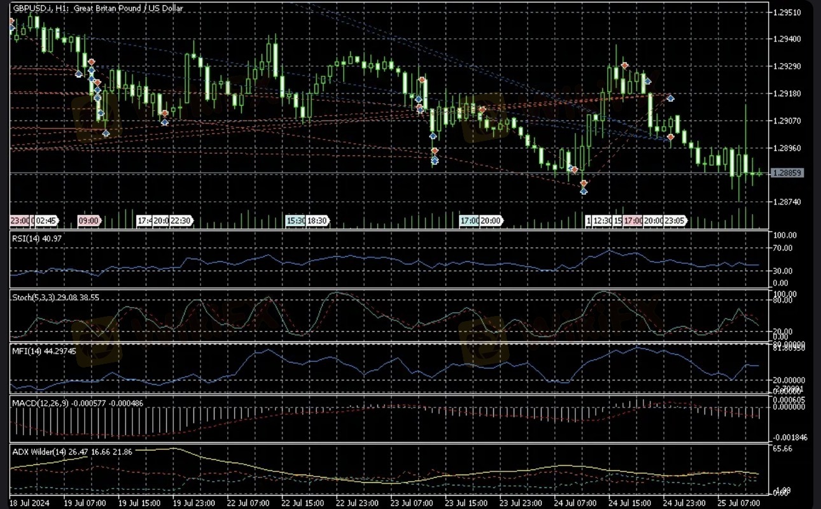Click the 1.29510 price scale label
821x509 pixels.
coord(787,12)
